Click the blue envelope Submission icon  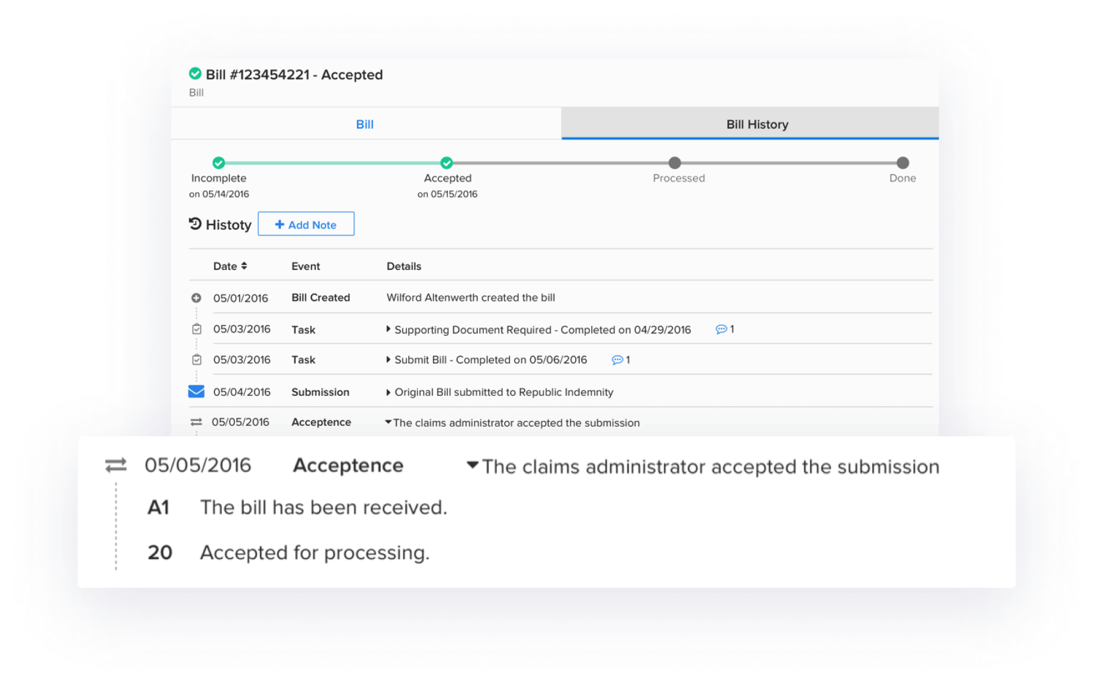(196, 391)
